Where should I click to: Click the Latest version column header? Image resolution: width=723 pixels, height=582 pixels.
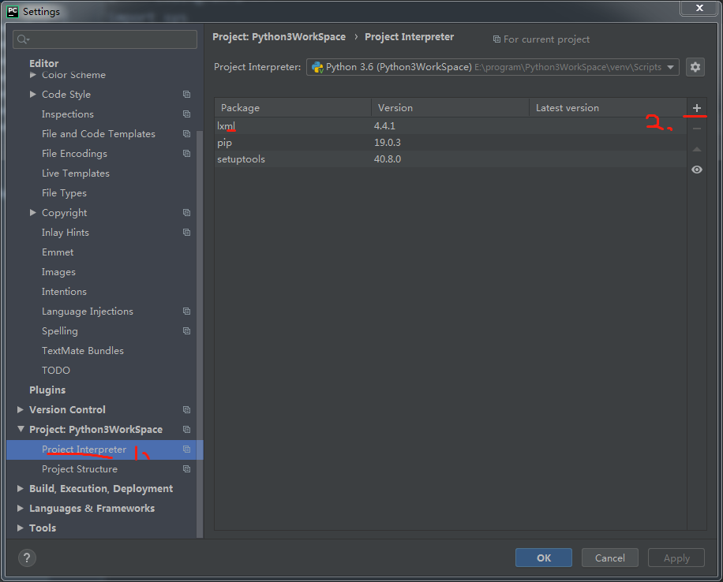pyautogui.click(x=608, y=108)
